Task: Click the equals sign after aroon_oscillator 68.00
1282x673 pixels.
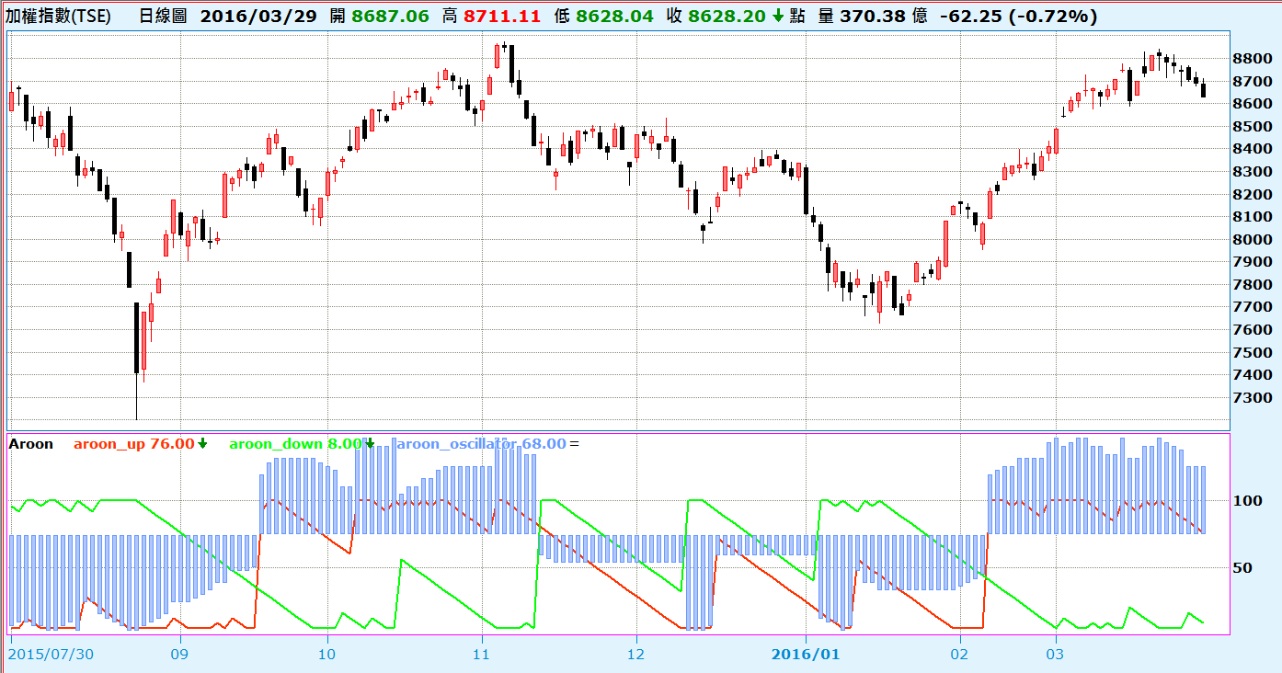Action: (x=575, y=444)
